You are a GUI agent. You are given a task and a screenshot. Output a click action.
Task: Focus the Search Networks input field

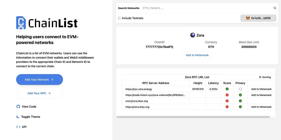(207, 8)
